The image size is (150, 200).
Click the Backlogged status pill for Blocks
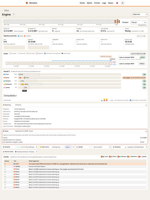134,78
